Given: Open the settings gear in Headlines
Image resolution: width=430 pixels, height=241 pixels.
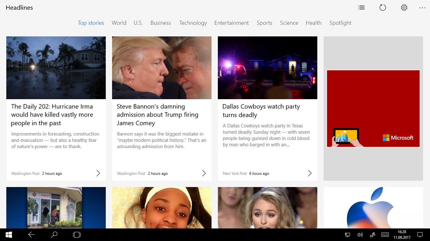Looking at the screenshot, I should point(404,8).
